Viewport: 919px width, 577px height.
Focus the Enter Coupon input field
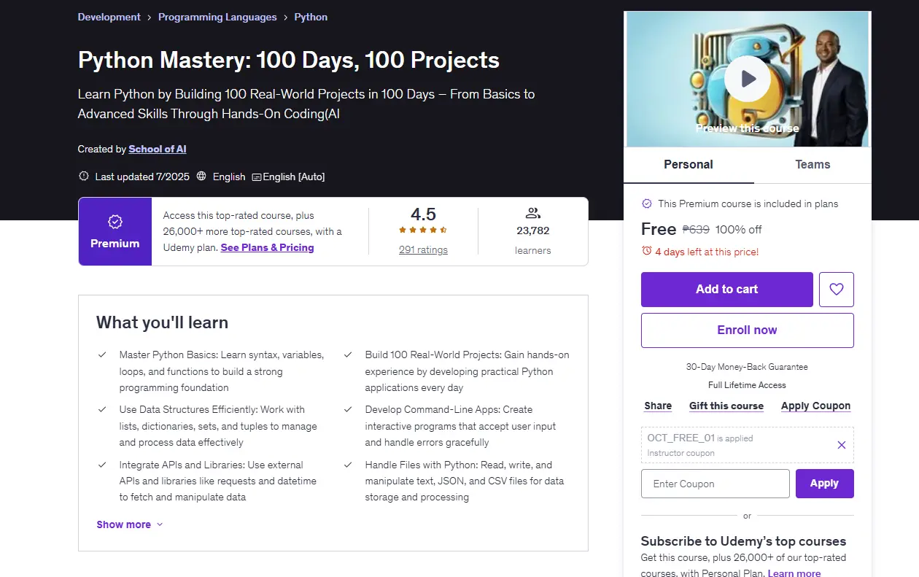(x=715, y=484)
